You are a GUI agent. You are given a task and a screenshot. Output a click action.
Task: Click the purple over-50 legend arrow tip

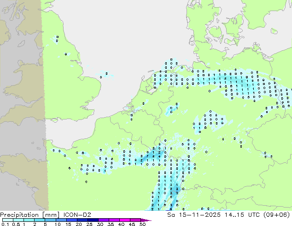(146, 220)
